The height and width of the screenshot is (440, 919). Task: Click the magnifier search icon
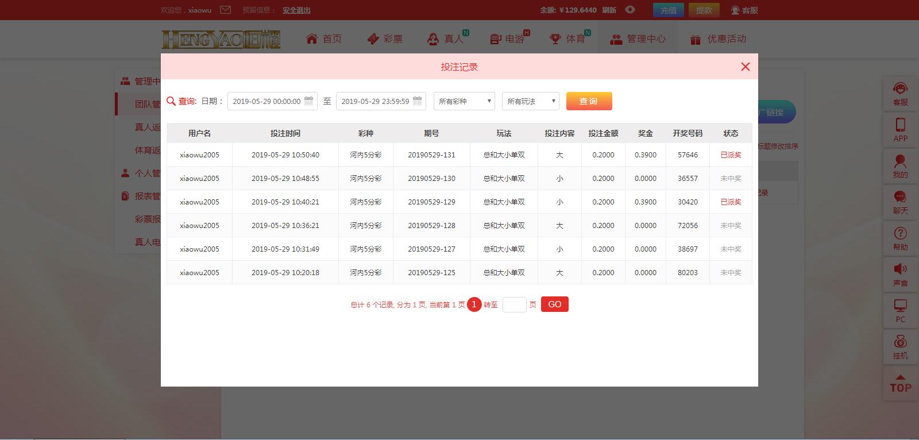pos(171,101)
